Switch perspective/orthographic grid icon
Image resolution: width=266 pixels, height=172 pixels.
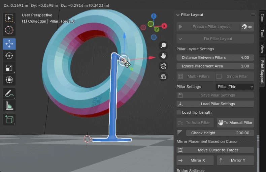pos(163,77)
